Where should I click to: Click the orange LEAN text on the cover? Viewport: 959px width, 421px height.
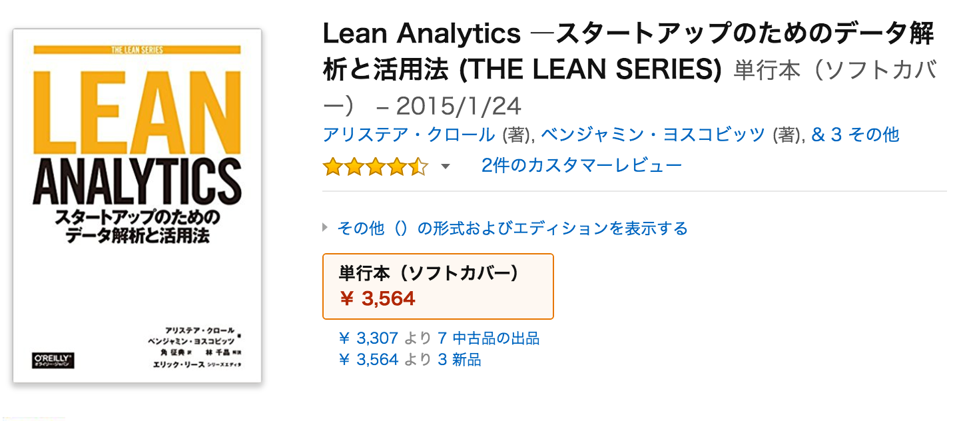point(137,107)
